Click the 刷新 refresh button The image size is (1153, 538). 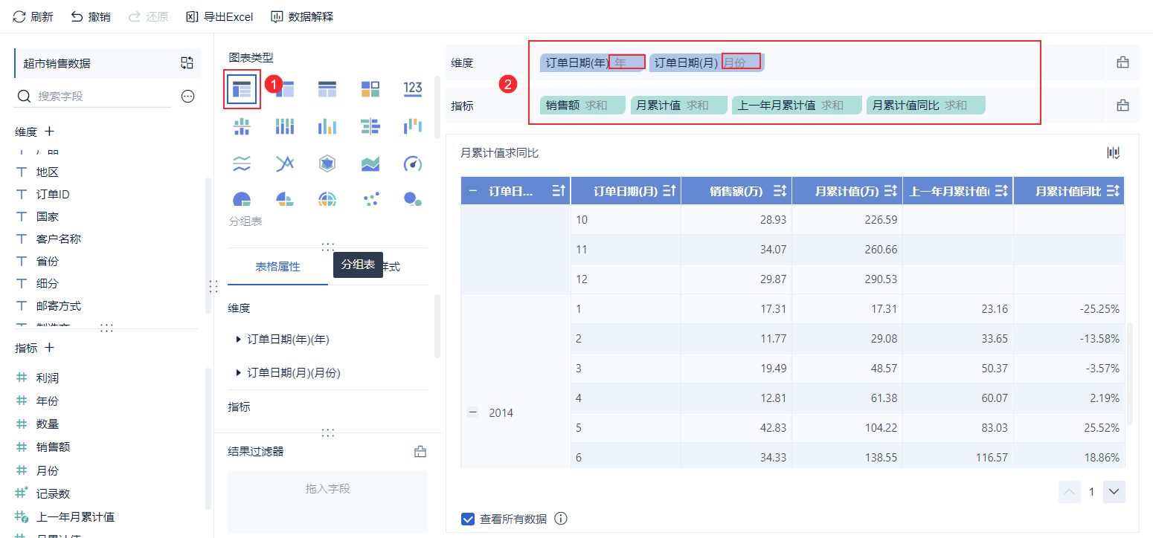pos(33,16)
